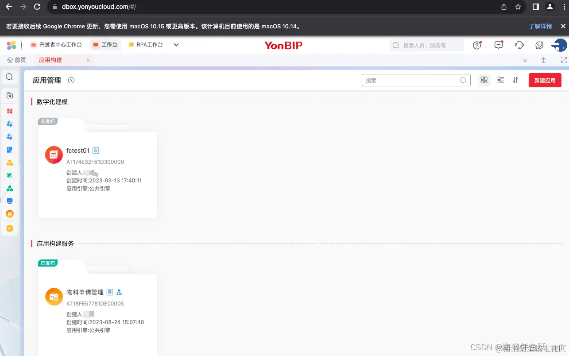Click app ID AT174E32F61D300009
Viewport: 569px width, 356px height.
click(95, 162)
